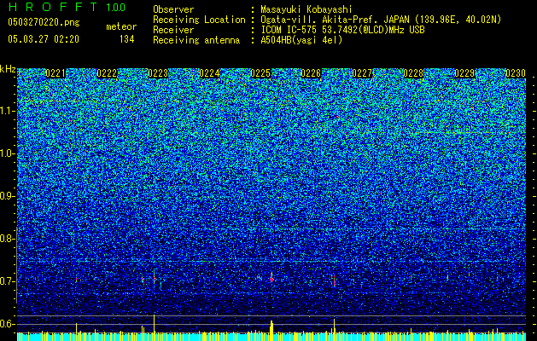This screenshot has height=341, width=537.
Task: Click the ICOM IC-575 receiver text
Action: point(342,30)
